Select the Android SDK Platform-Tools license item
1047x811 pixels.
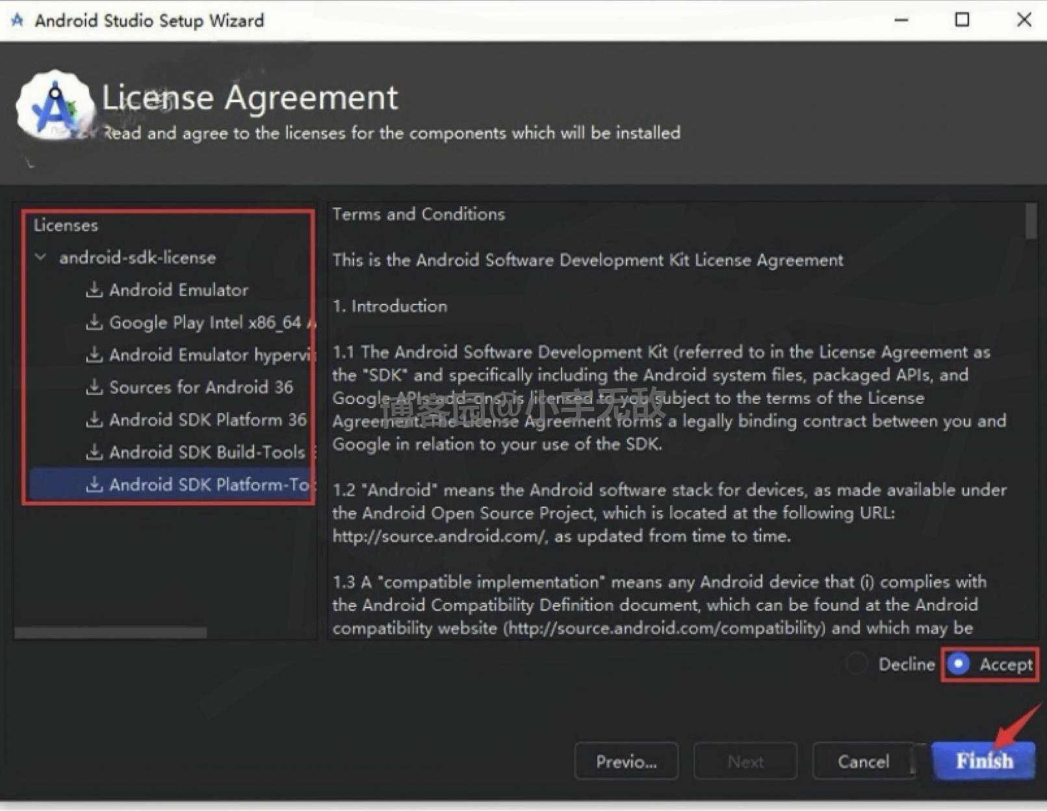click(x=201, y=485)
